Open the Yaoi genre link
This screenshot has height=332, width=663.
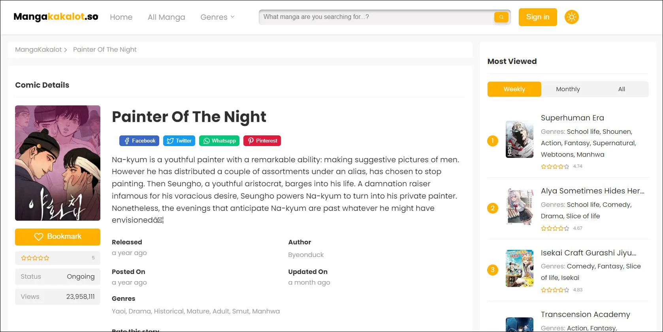(119, 311)
